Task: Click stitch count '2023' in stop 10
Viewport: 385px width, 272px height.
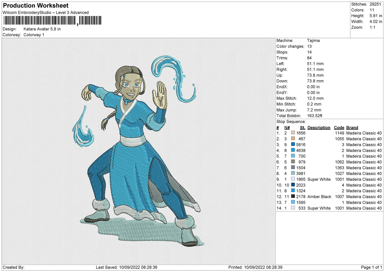Action: click(x=301, y=185)
